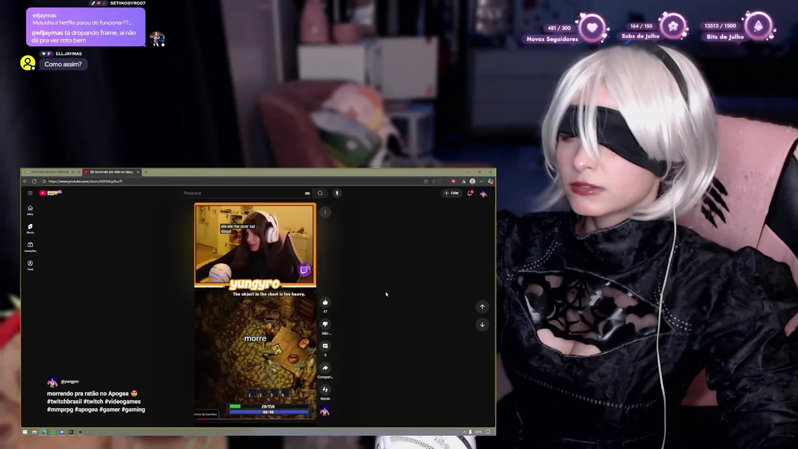Open a new browser tab
Viewport: 798px width, 449px height.
point(146,171)
